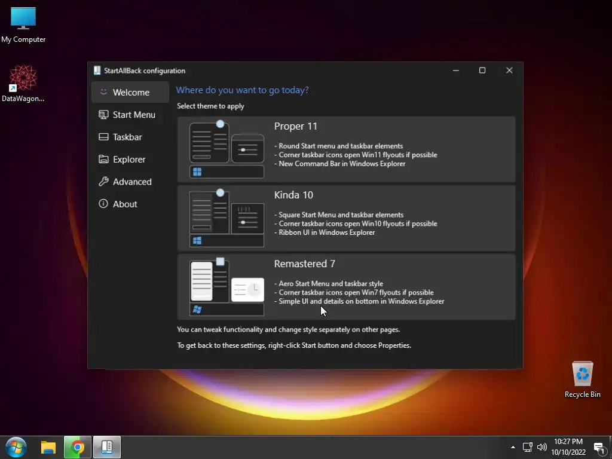Open the volume speaker tray icon
Image resolution: width=612 pixels, height=459 pixels.
(x=541, y=447)
